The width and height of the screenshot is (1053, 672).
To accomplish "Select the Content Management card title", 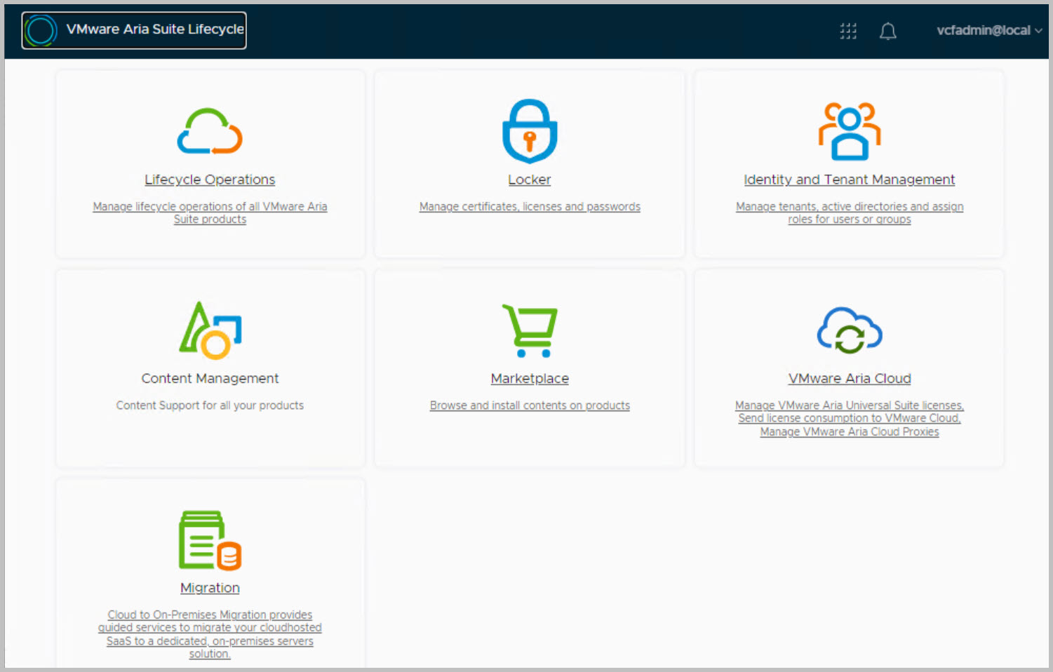I will (210, 379).
